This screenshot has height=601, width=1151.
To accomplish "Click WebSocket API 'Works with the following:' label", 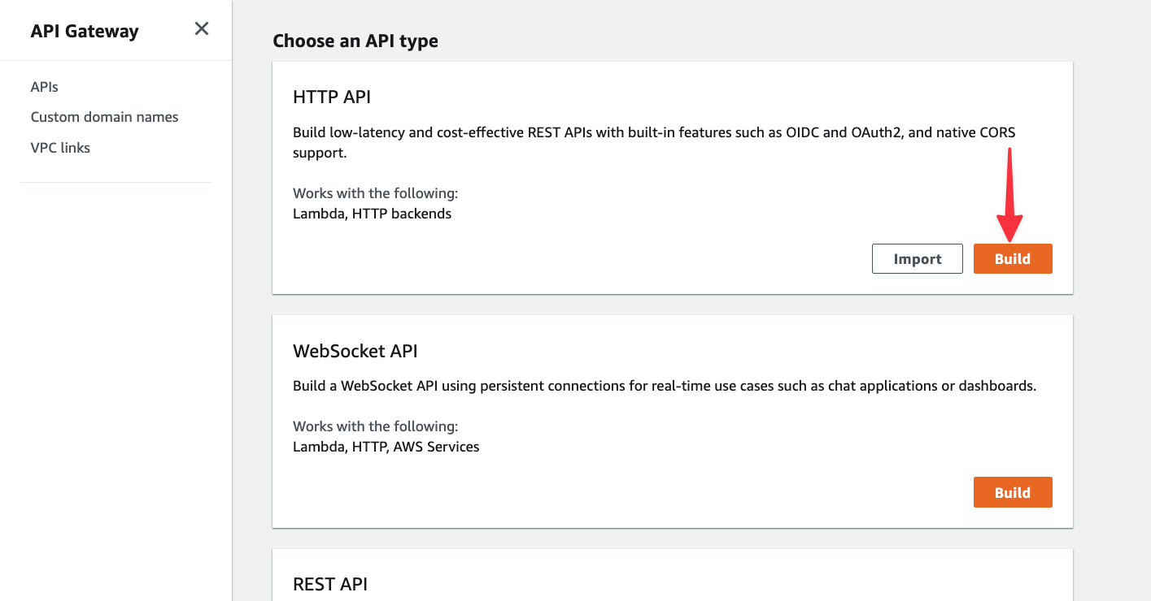I will (x=376, y=426).
